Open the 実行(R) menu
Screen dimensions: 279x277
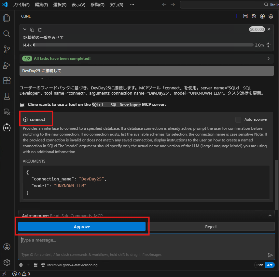pos(116,5)
